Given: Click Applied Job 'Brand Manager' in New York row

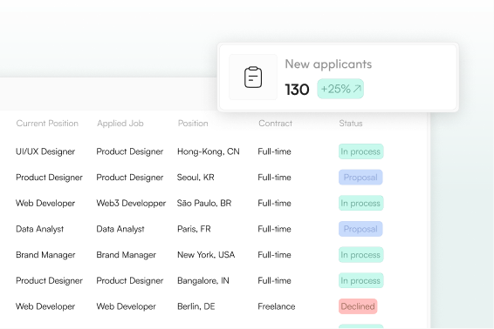Looking at the screenshot, I should pyautogui.click(x=127, y=254).
